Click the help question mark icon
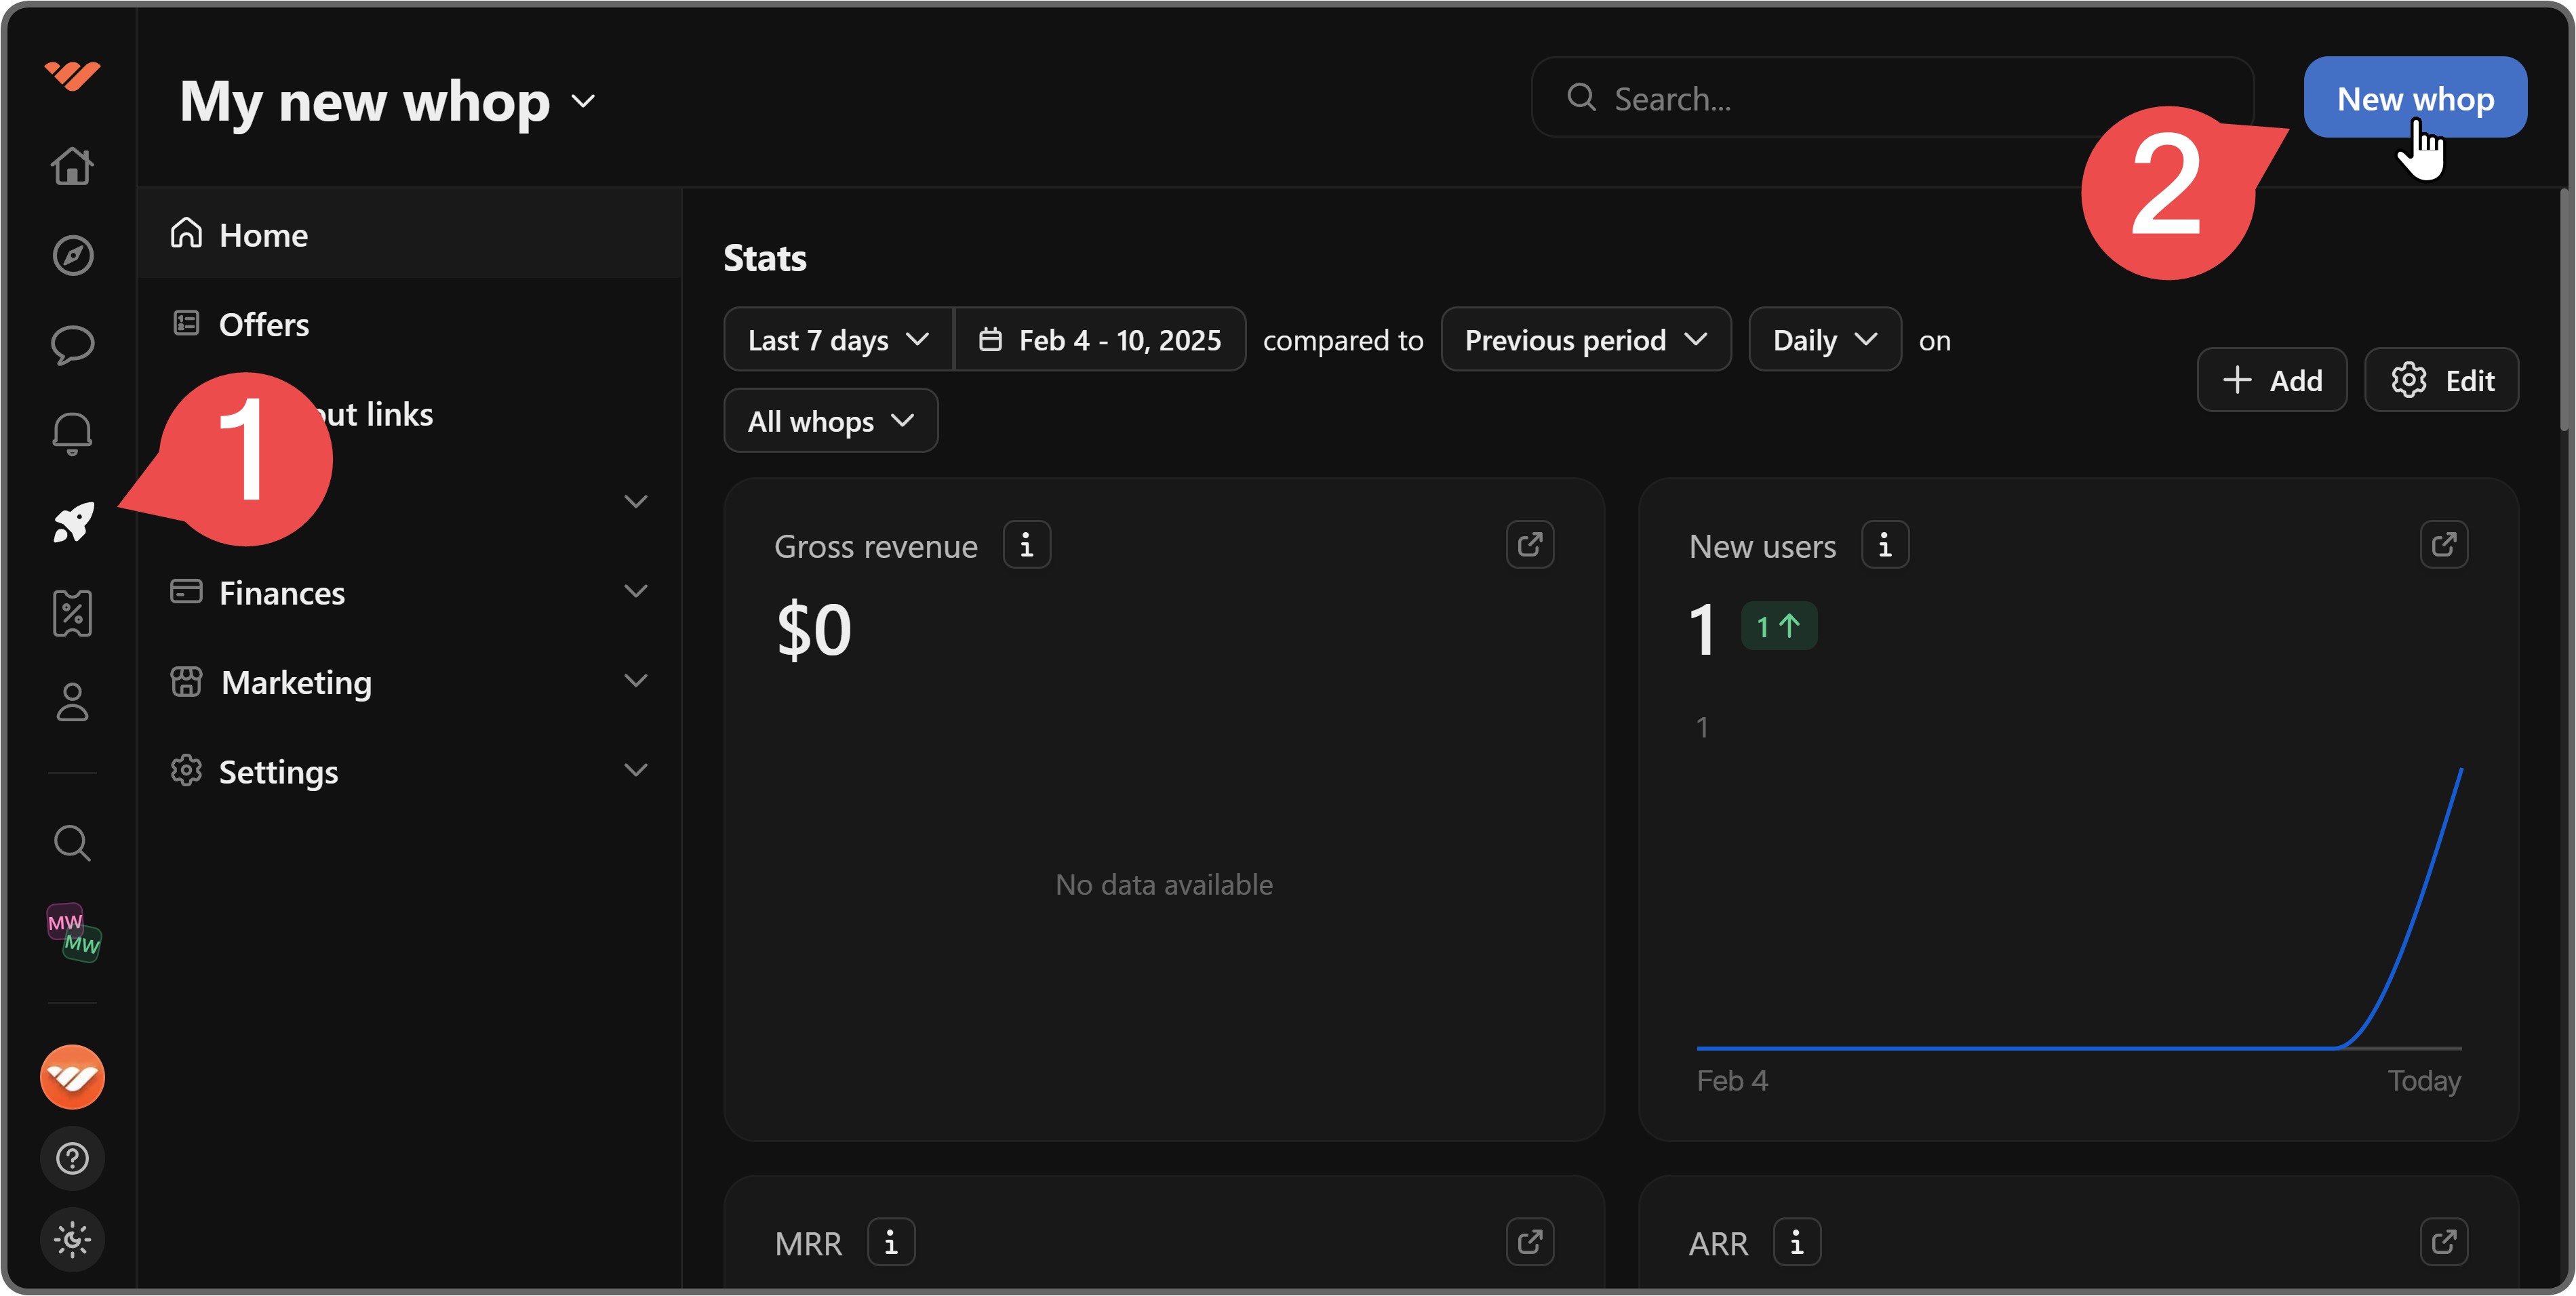 [x=73, y=1158]
